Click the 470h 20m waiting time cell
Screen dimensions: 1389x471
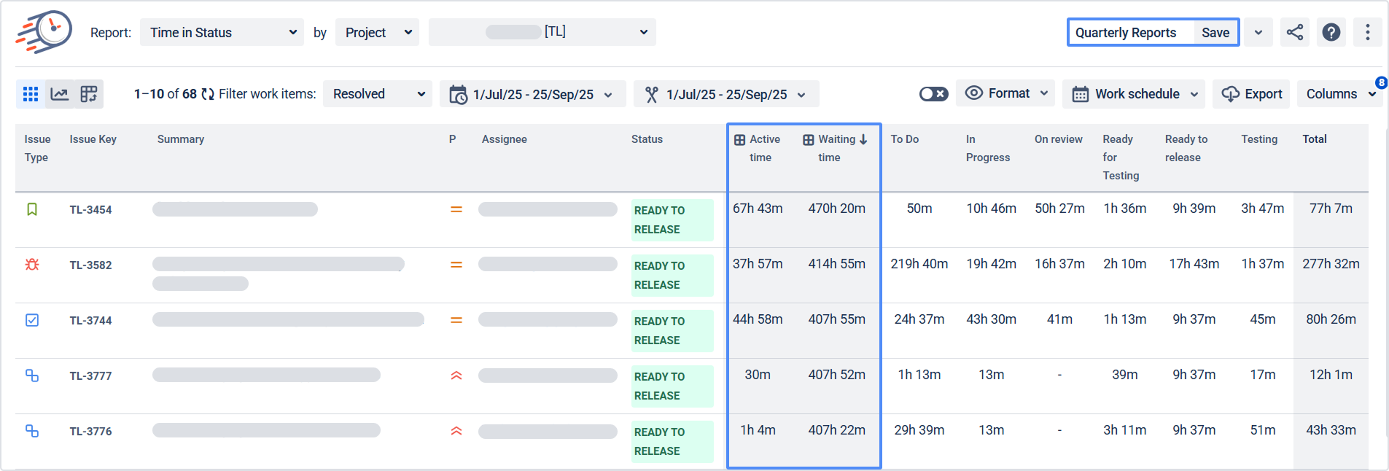pos(837,209)
